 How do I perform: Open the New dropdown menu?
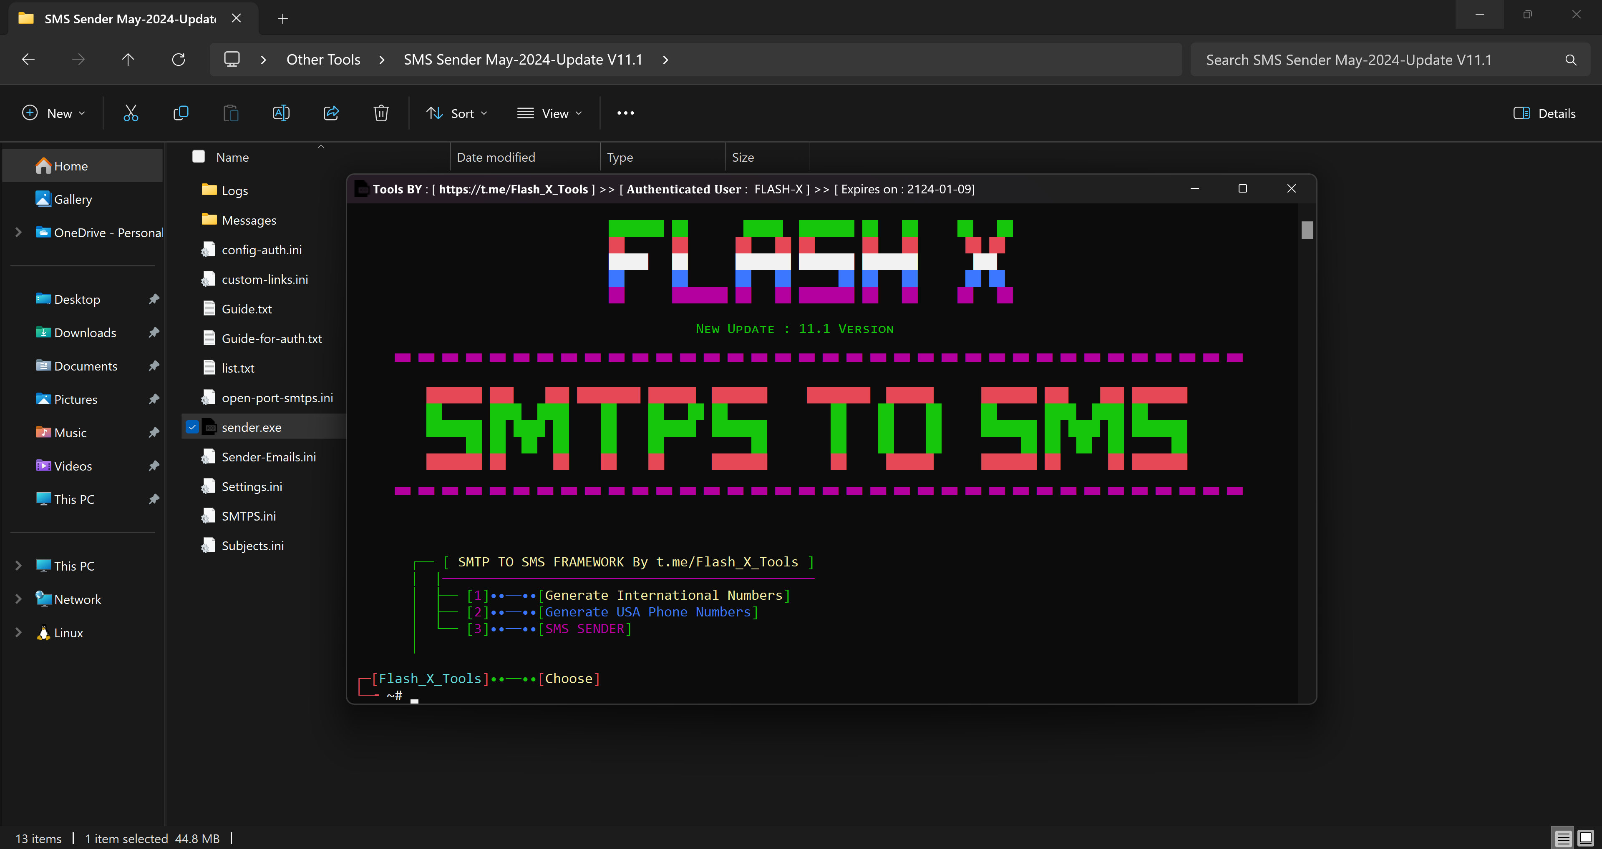pos(53,113)
